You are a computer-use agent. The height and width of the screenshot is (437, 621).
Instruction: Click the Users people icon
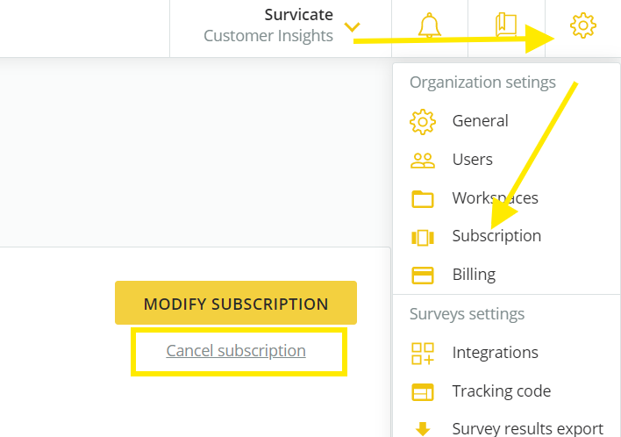coord(423,161)
